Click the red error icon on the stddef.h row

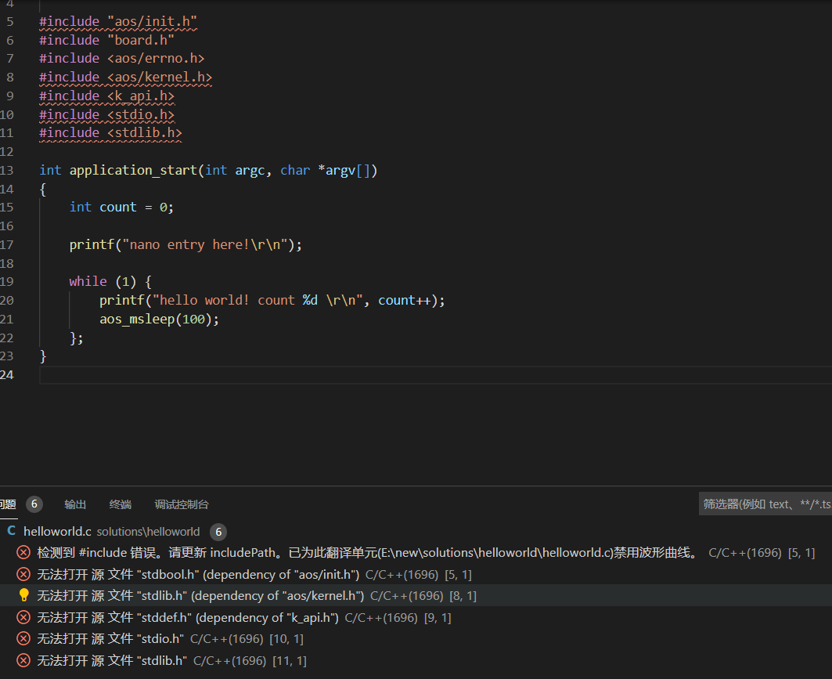pyautogui.click(x=23, y=616)
